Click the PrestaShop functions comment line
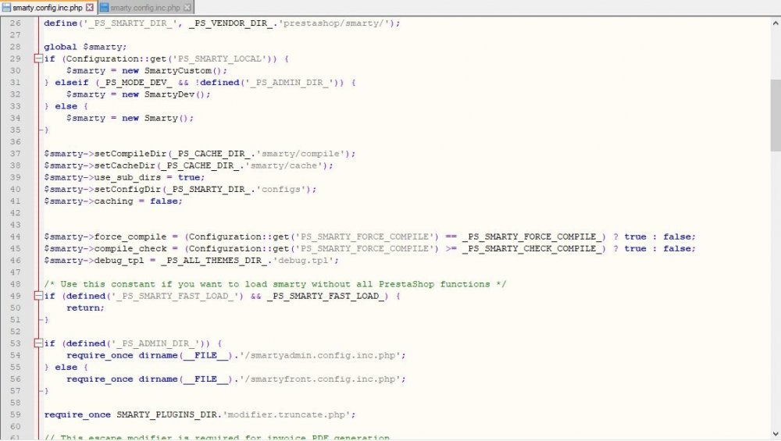The image size is (781, 441). (275, 284)
